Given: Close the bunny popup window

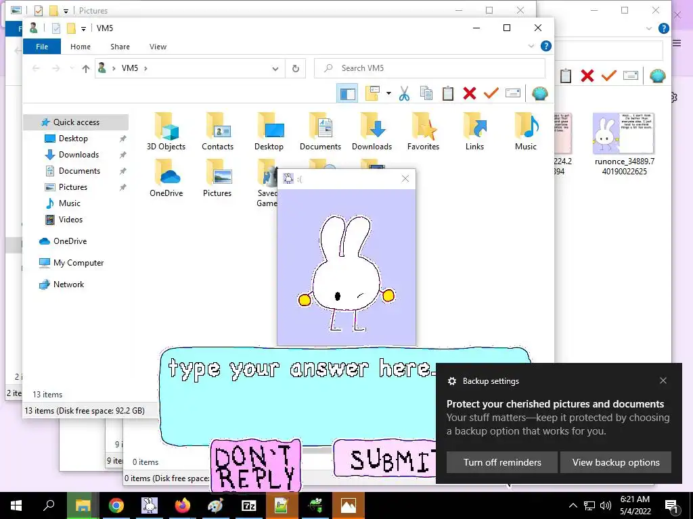Looking at the screenshot, I should tap(405, 178).
